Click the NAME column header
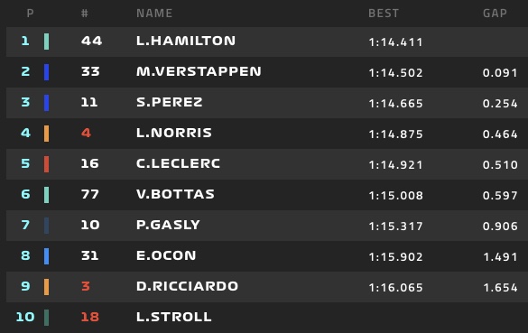 click(x=154, y=14)
